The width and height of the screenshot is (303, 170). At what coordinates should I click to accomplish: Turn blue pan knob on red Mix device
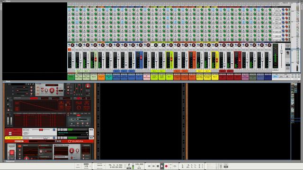[54, 130]
